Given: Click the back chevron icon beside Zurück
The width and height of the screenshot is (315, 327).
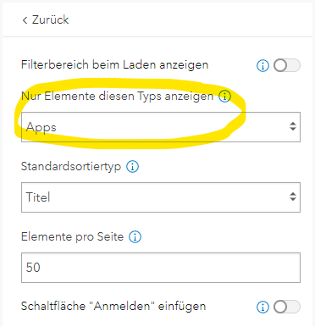Looking at the screenshot, I should (x=25, y=20).
